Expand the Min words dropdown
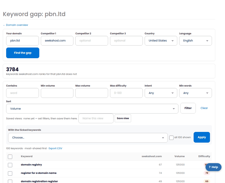The height and width of the screenshot is (183, 225). point(195,93)
